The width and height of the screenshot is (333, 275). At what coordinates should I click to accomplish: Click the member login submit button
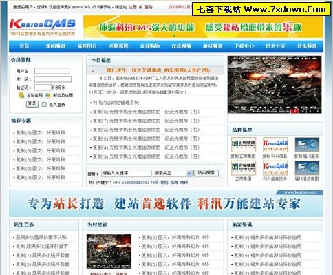(32, 104)
